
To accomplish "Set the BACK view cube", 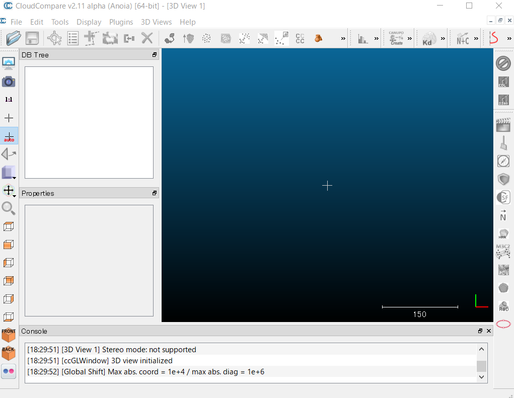I will click(x=9, y=353).
